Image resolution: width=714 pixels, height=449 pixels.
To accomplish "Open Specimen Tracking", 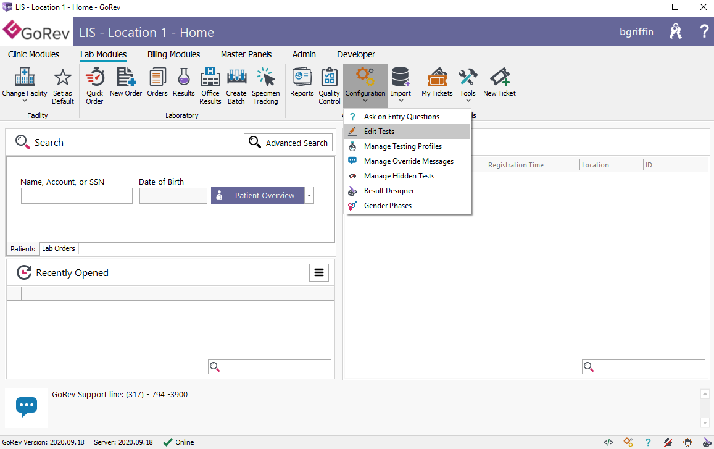I will tap(265, 85).
